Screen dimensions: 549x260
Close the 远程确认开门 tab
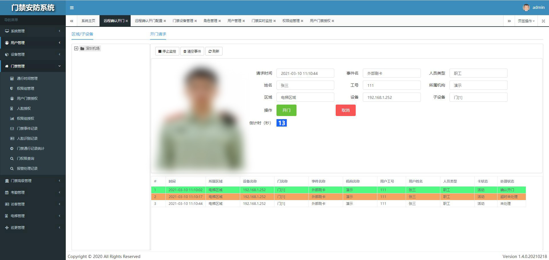(127, 21)
